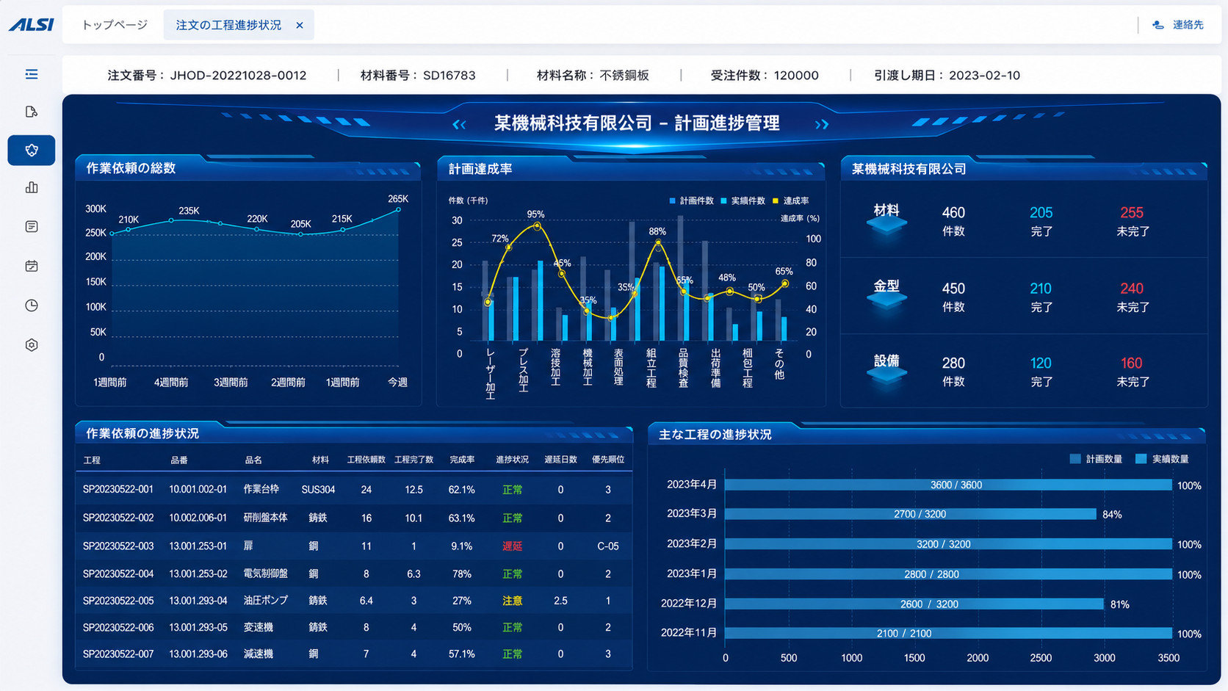
Task: Select row SP20230522-001
Action: pyautogui.click(x=354, y=490)
